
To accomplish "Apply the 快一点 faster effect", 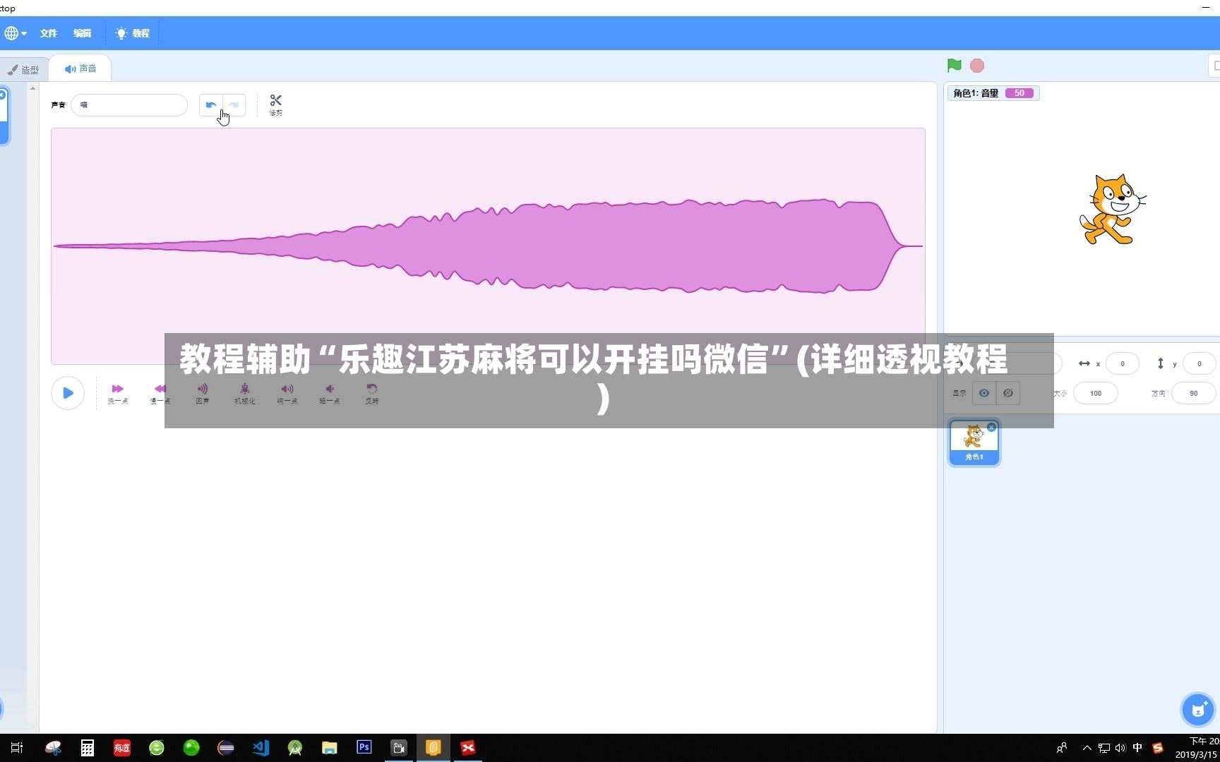I will click(x=118, y=394).
